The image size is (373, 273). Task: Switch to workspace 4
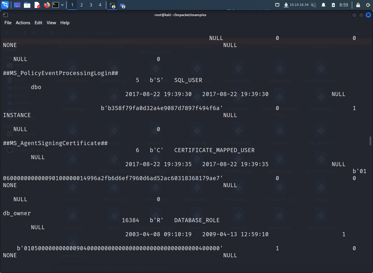coord(100,5)
